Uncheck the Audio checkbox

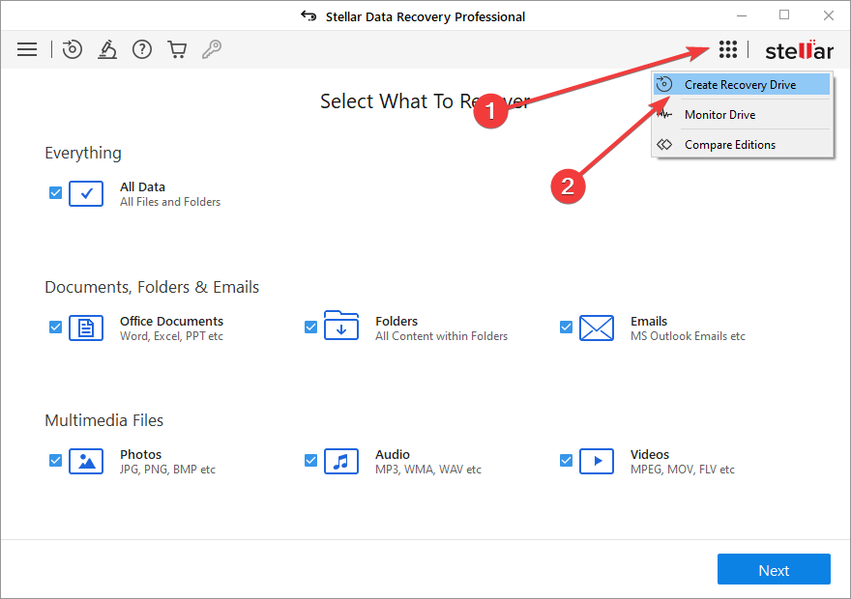[x=310, y=460]
